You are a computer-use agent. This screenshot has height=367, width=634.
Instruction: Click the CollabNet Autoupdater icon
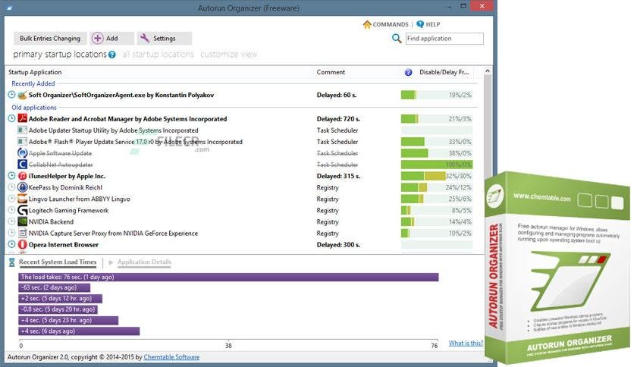[22, 165]
